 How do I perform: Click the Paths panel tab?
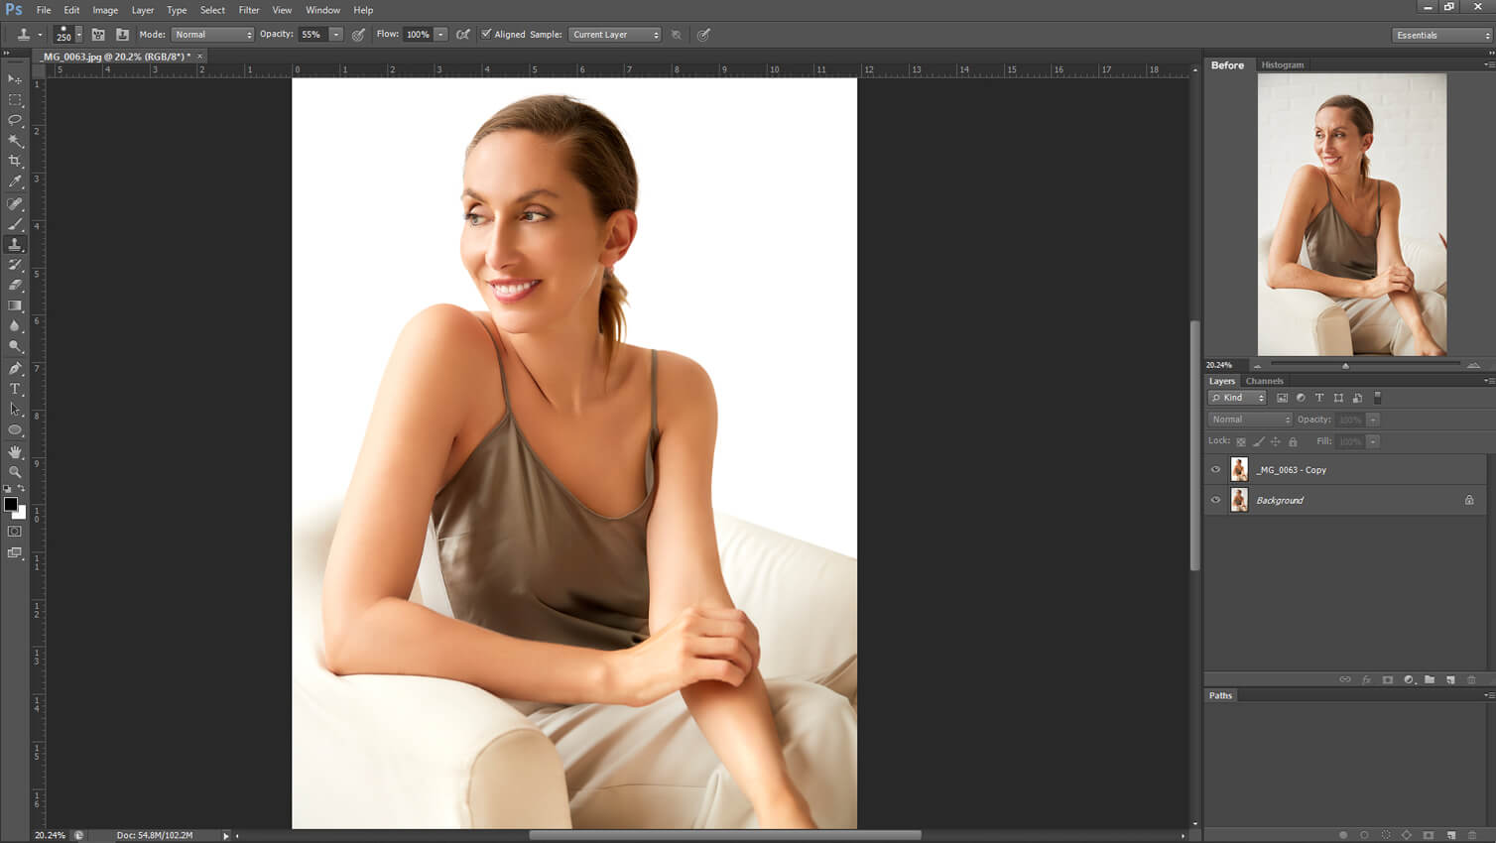1220,695
